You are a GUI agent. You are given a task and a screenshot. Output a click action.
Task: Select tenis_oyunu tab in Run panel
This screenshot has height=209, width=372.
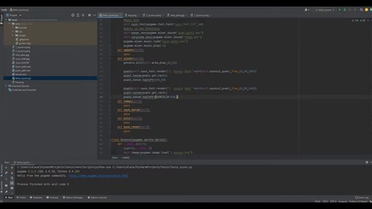tap(23, 163)
